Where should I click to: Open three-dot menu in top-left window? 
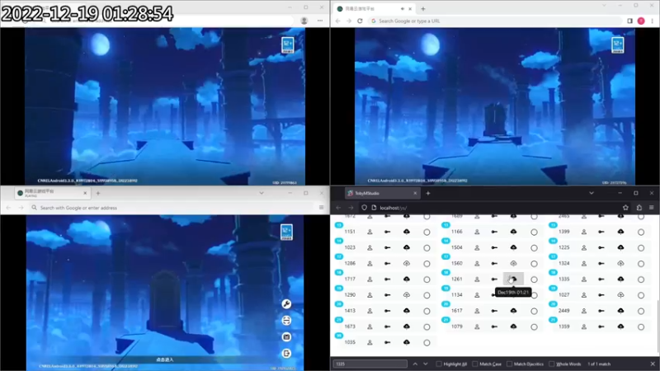pos(320,21)
